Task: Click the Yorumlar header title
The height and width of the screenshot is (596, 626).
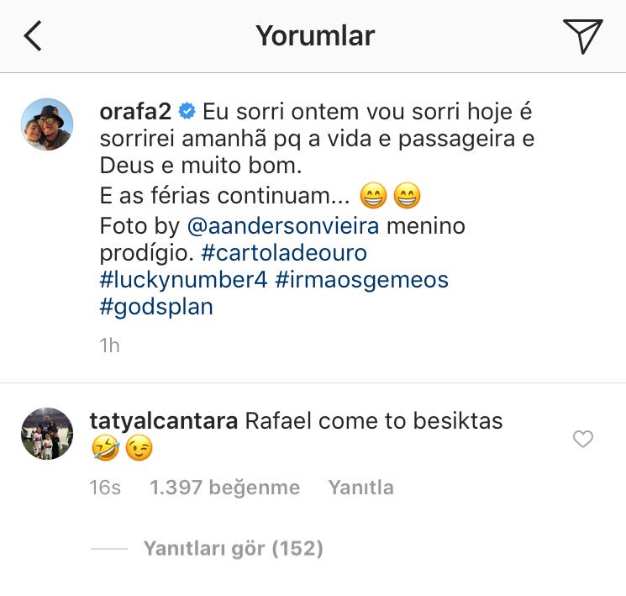Action: (315, 35)
